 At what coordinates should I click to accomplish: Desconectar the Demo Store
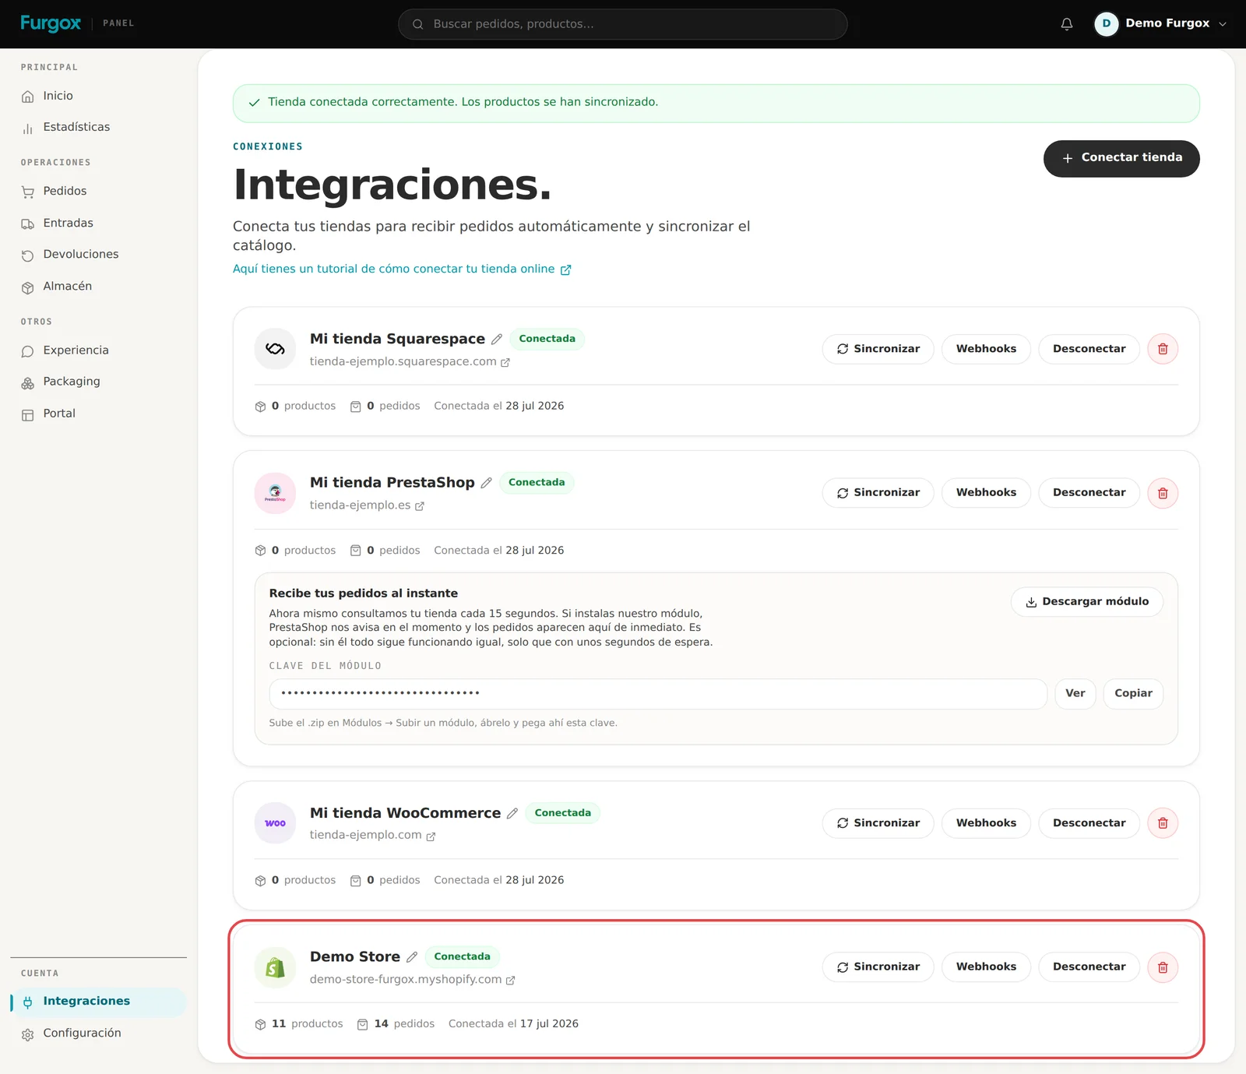pyautogui.click(x=1089, y=967)
